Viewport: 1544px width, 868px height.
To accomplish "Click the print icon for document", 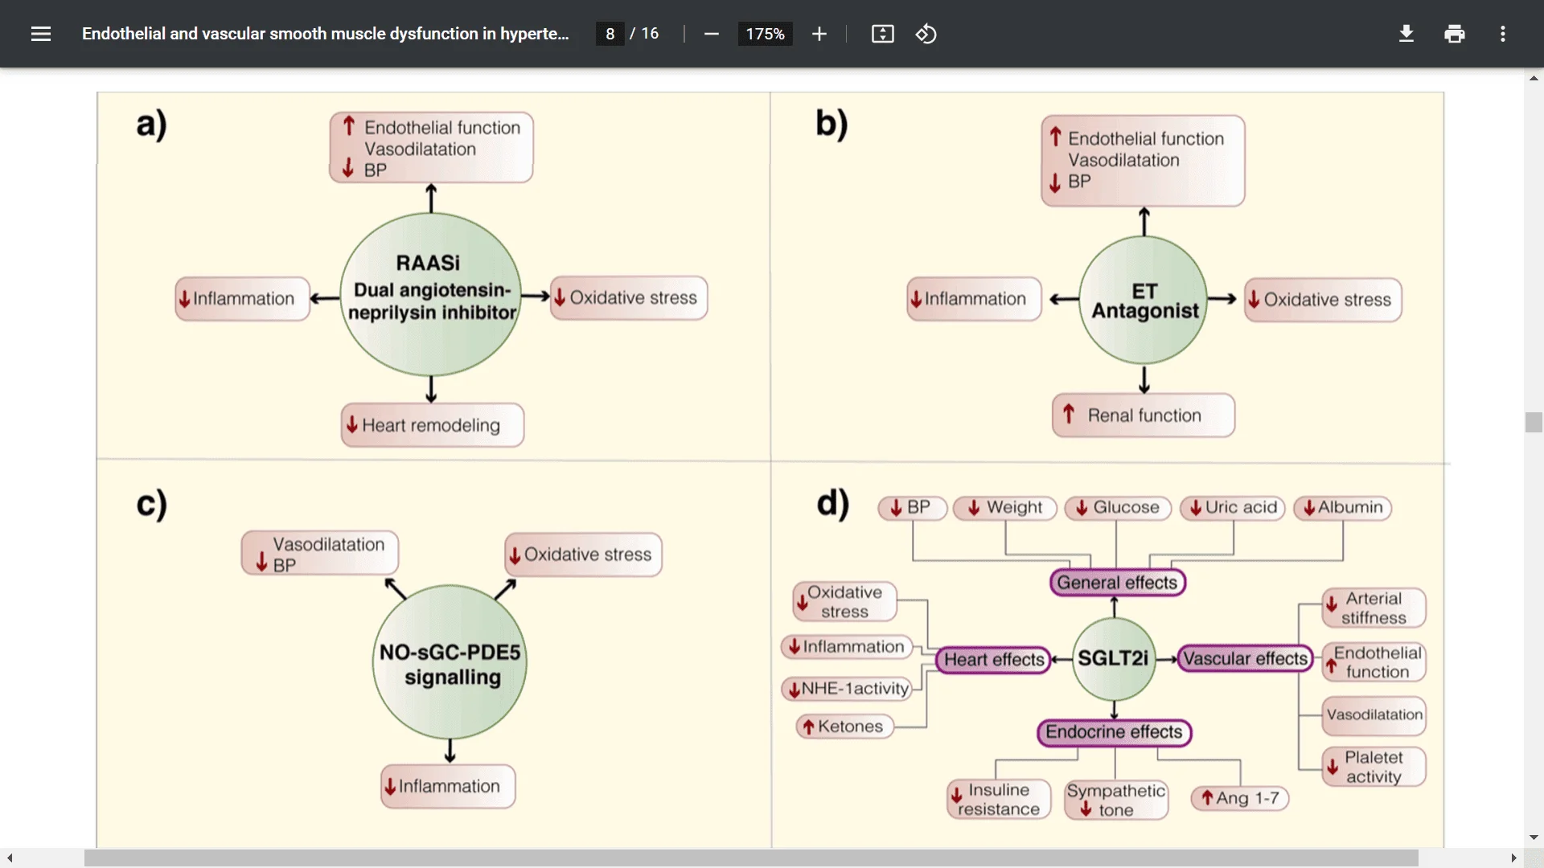I will [1454, 34].
